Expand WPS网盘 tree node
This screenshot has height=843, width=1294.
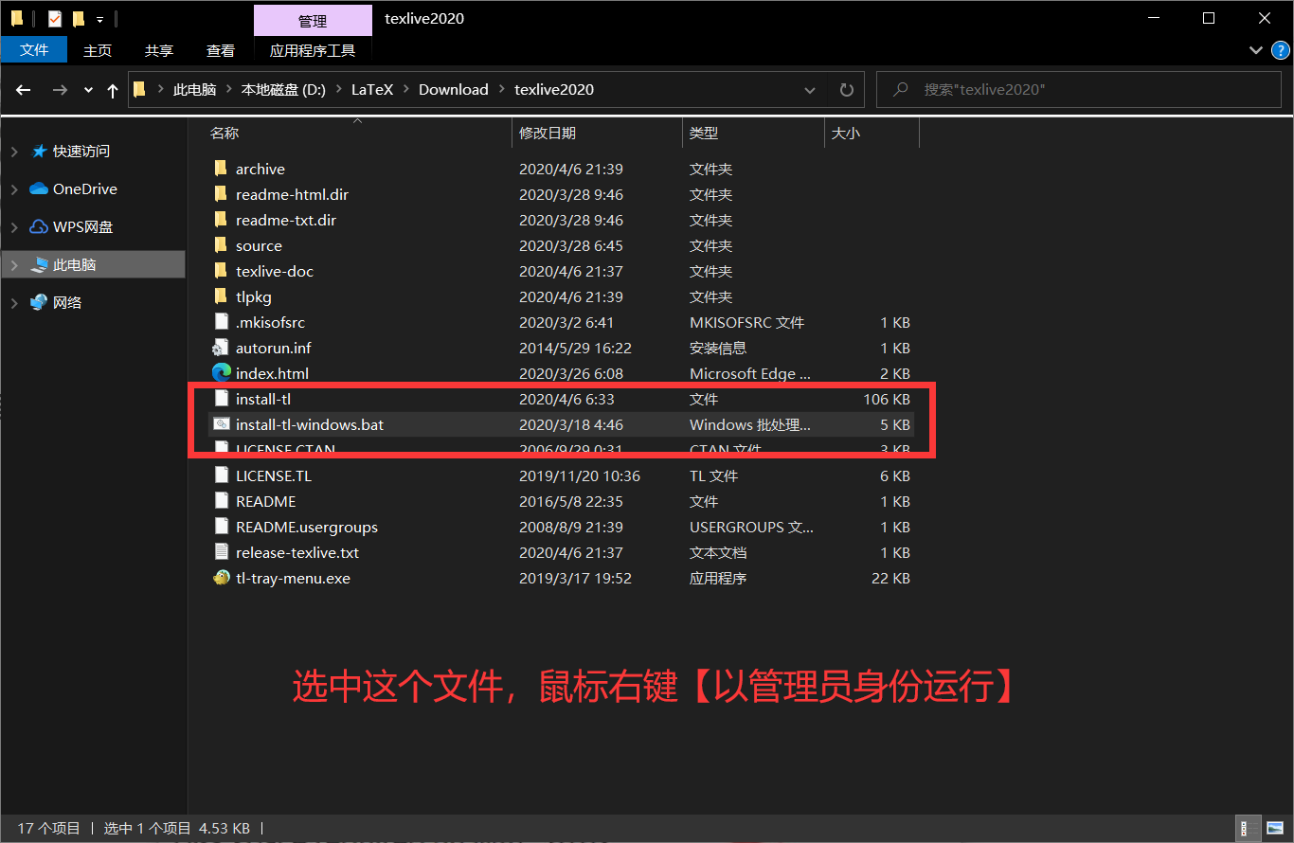pos(14,227)
